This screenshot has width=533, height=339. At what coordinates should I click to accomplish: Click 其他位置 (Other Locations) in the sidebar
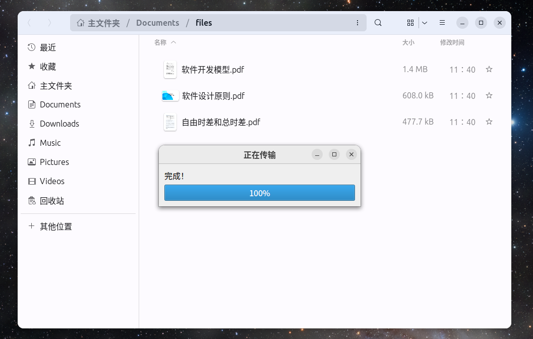coord(55,227)
